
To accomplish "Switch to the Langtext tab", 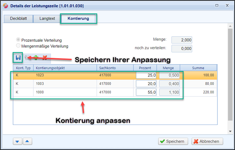I will [47, 19].
